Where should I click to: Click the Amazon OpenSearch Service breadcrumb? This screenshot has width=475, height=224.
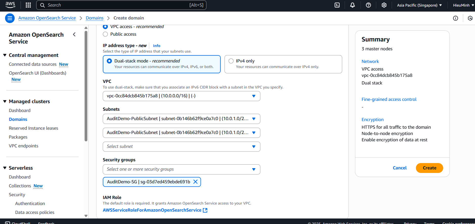tap(47, 18)
